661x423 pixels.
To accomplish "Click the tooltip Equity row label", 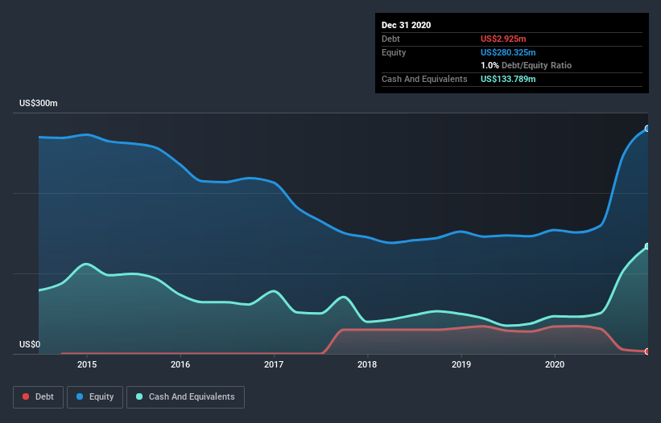I will point(394,52).
